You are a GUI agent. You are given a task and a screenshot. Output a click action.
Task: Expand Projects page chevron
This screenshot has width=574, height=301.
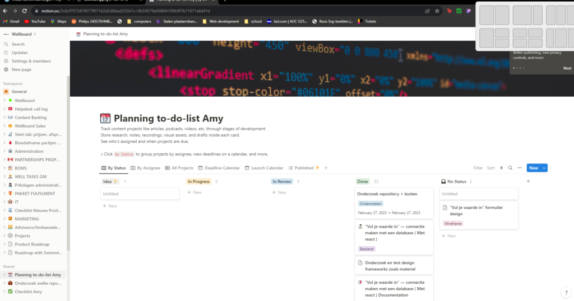(4, 236)
